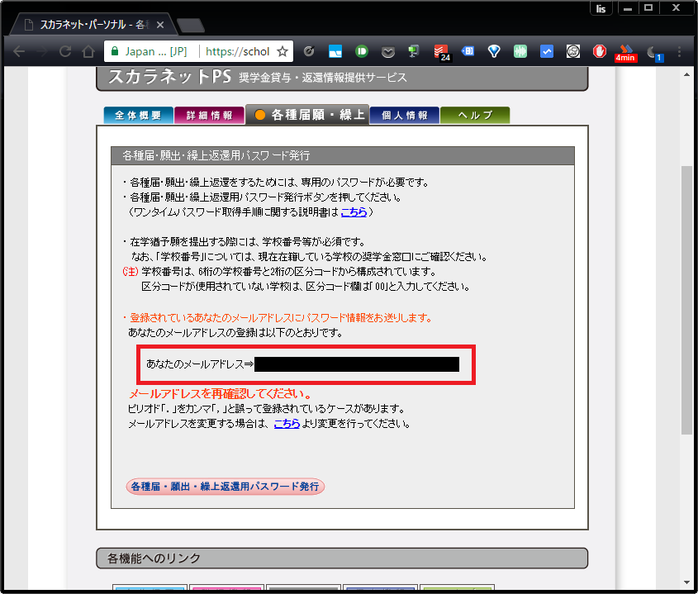Open こちら link for one-time password instructions
Viewport: 698px width, 594px height.
[x=354, y=212]
